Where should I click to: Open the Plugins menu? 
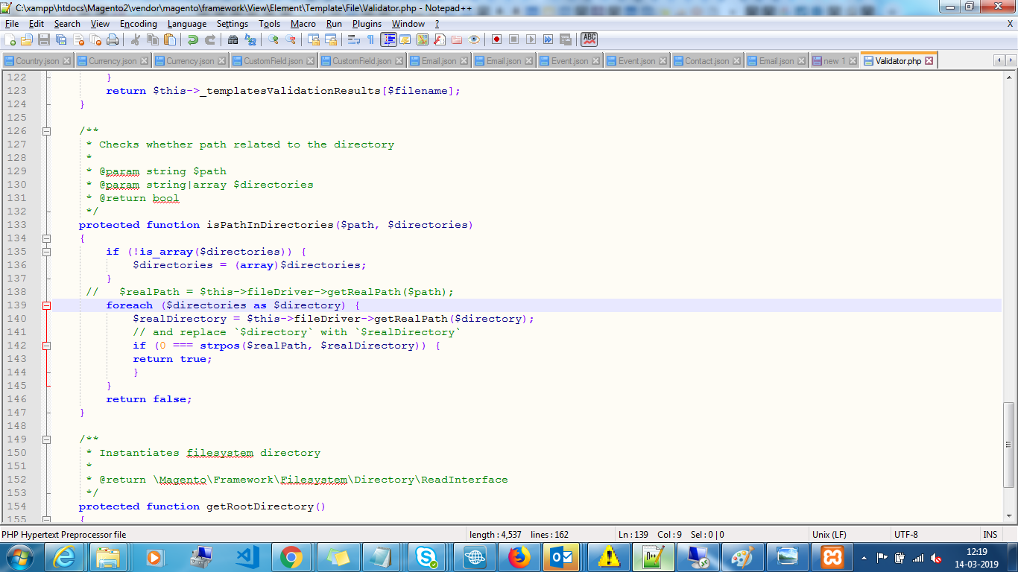coord(367,24)
